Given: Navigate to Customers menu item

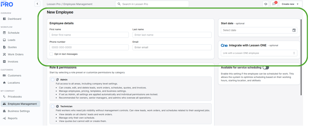Looking at the screenshot, I should [14, 75].
